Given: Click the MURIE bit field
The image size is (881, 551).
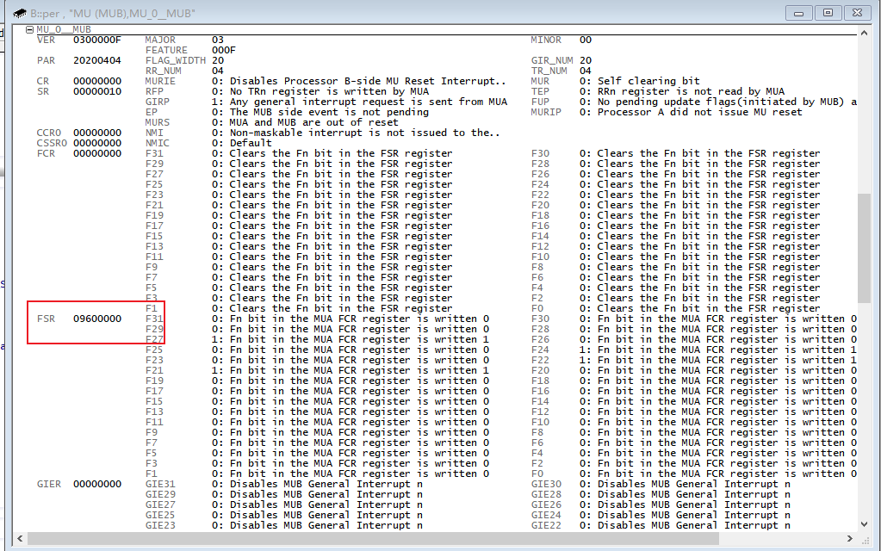Looking at the screenshot, I should (326, 82).
